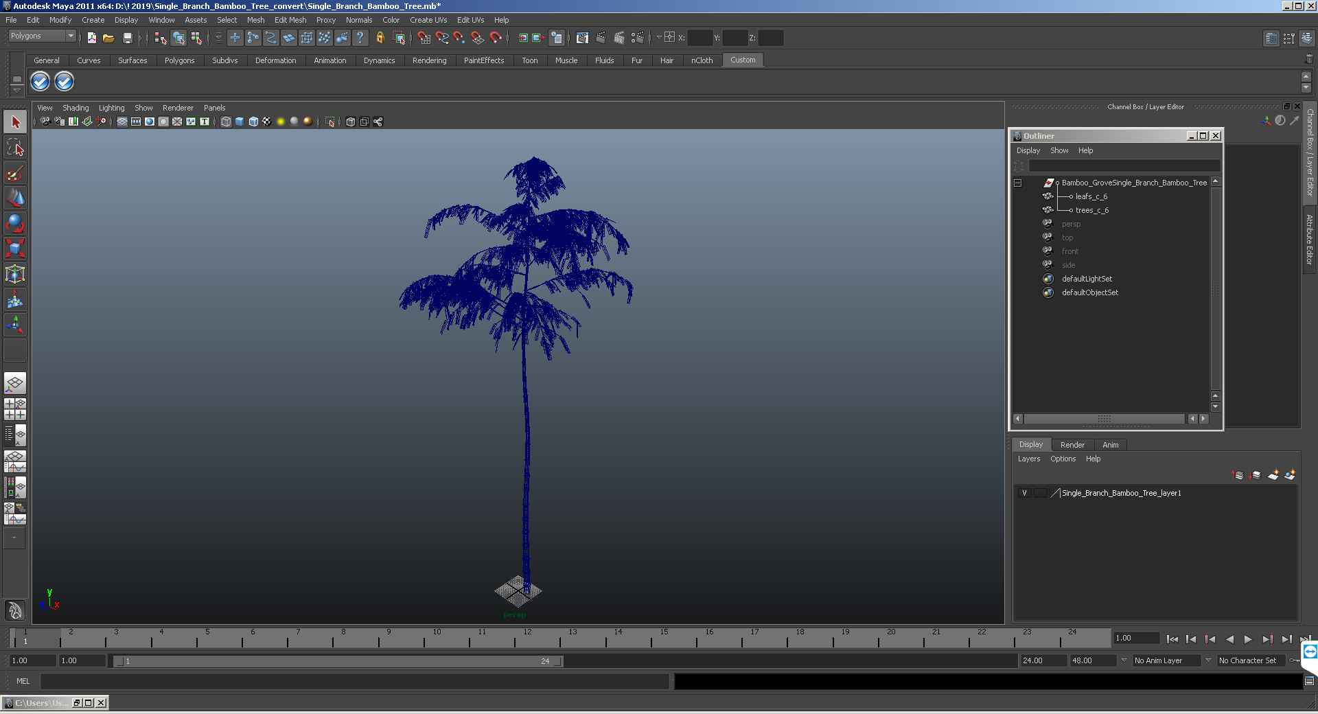The width and height of the screenshot is (1318, 714).
Task: Click the Select camera icon in viewport
Action: click(45, 122)
